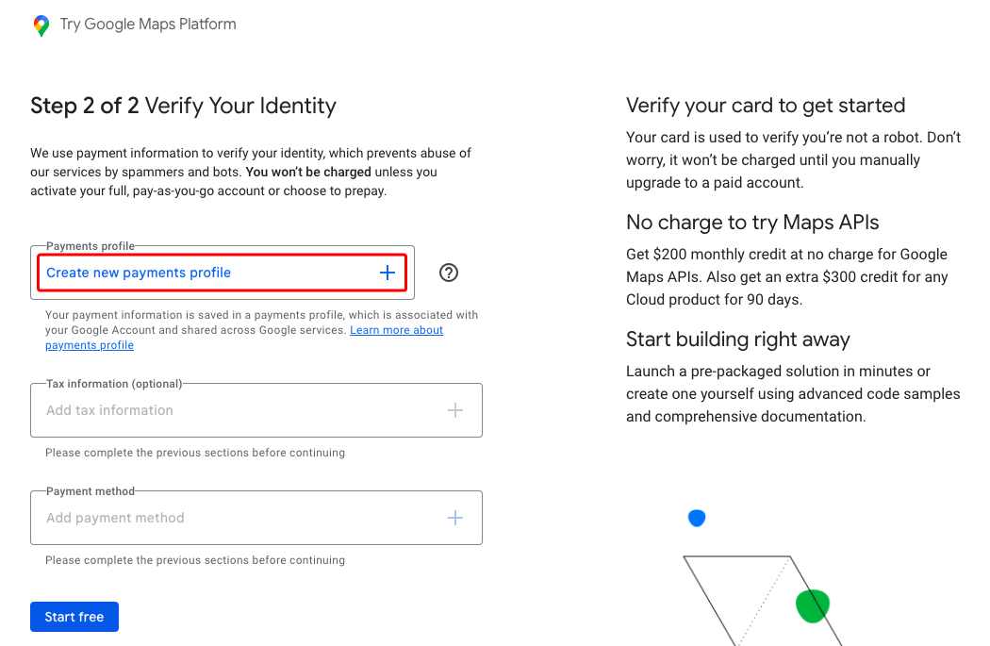This screenshot has height=646, width=990.
Task: Click the Start free button
Action: tap(74, 617)
